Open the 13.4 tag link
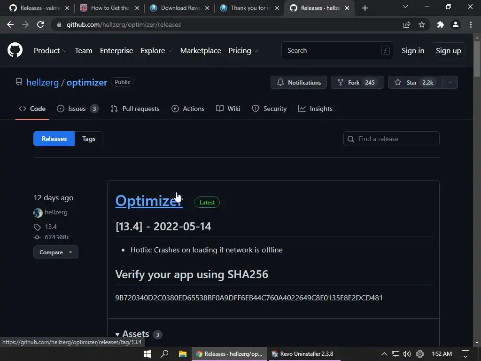 coord(51,227)
